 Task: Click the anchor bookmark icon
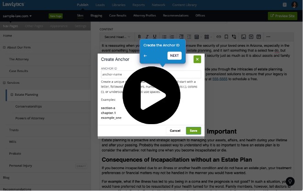coord(226,37)
